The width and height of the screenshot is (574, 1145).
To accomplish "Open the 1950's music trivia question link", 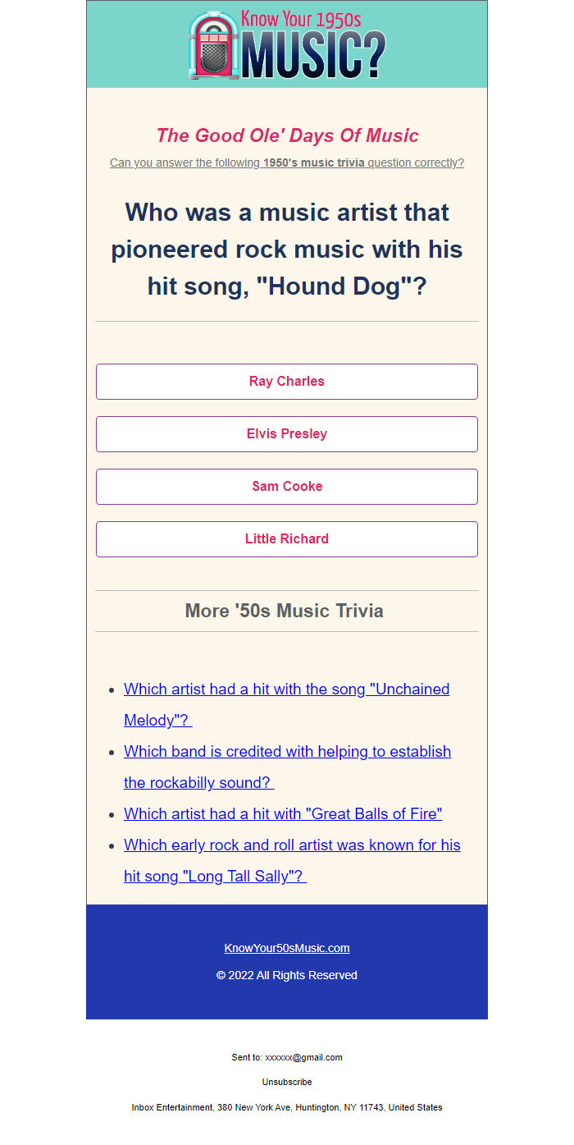I will (287, 163).
